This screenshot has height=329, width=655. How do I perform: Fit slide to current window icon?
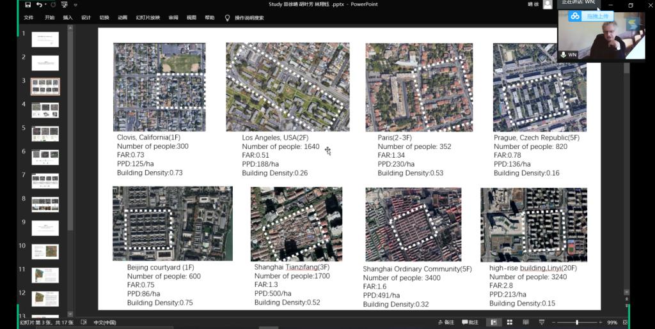coord(625,322)
